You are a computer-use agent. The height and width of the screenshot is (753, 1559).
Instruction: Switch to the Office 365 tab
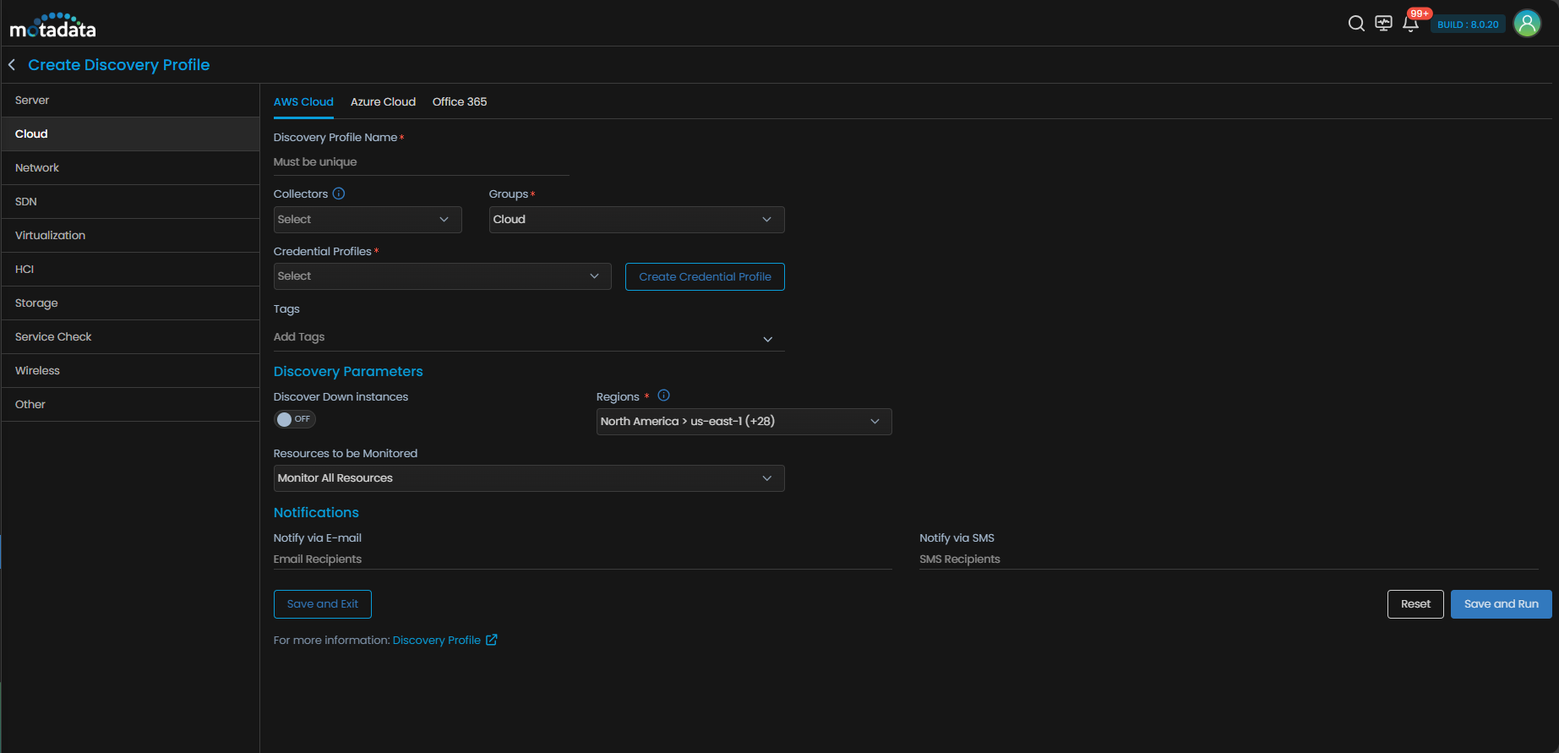[460, 102]
